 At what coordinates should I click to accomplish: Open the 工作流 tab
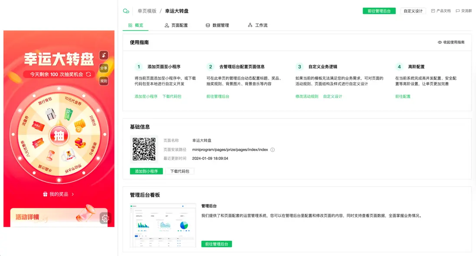[x=258, y=25]
